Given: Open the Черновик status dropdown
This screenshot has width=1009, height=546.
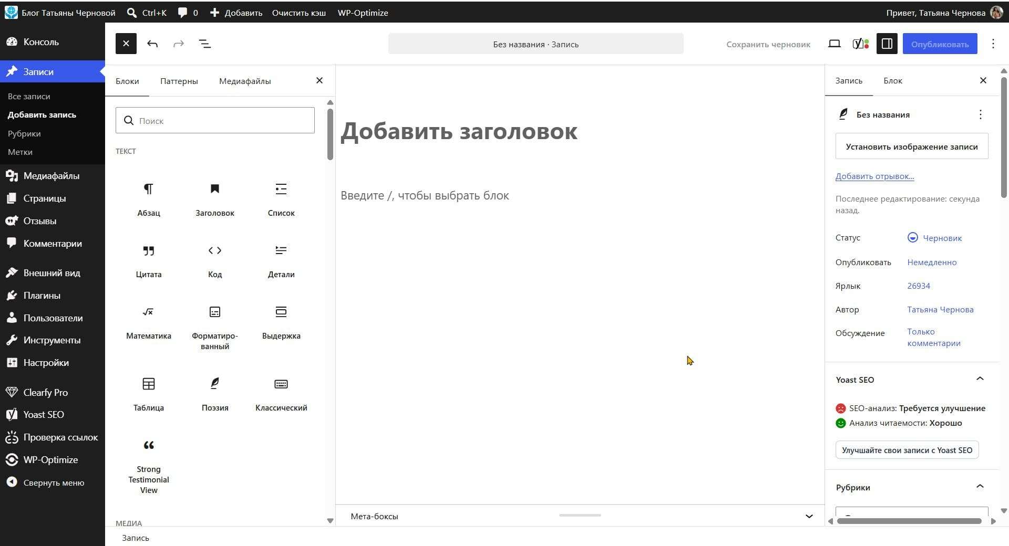Looking at the screenshot, I should coord(935,238).
